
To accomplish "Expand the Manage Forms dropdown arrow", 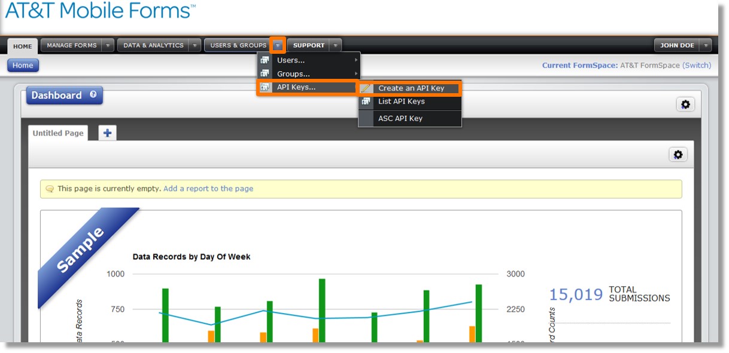I will [107, 45].
